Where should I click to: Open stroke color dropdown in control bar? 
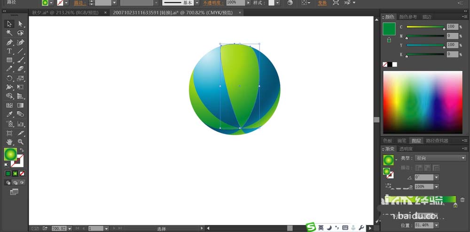coord(66,3)
